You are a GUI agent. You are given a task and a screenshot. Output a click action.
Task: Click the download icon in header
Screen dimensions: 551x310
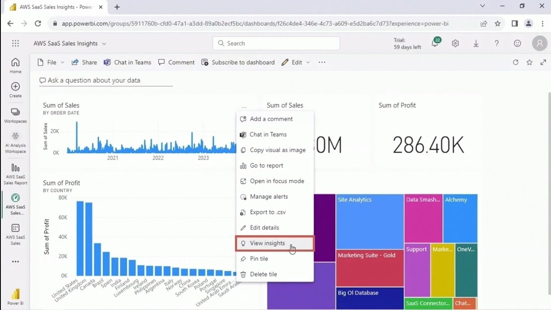(x=476, y=43)
